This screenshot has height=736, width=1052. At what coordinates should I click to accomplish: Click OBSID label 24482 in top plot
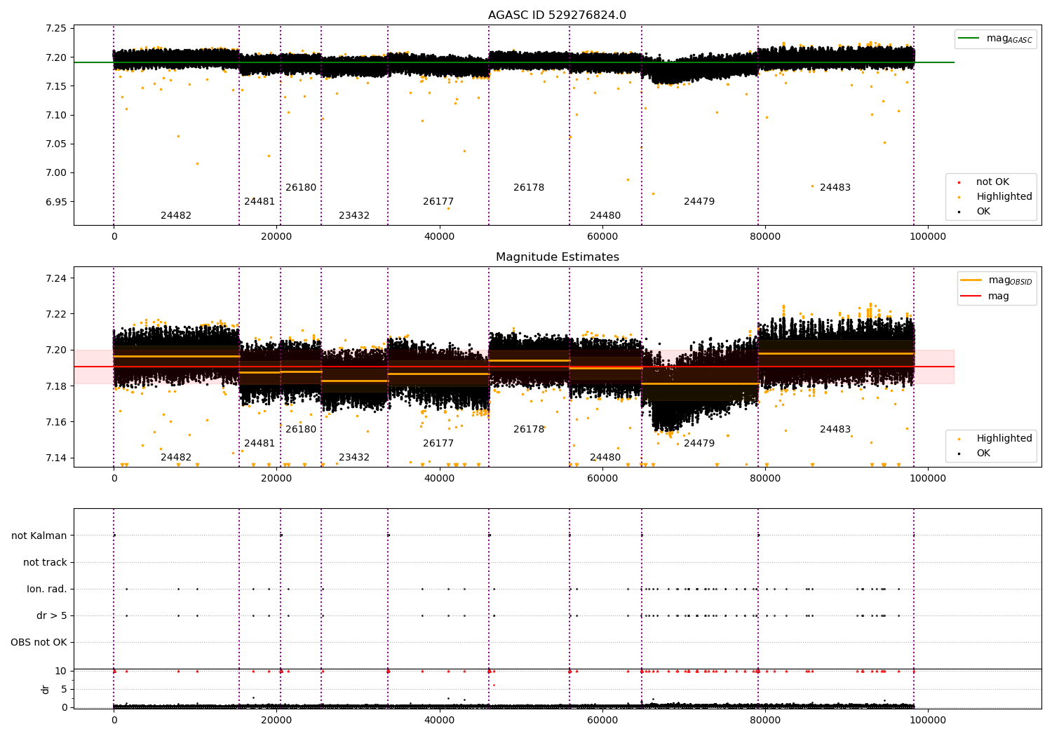coord(176,216)
